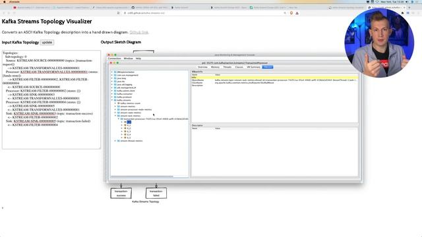Open the Apple menu in the menu bar
Viewport: 422px width, 237px height.
tap(5, 1)
